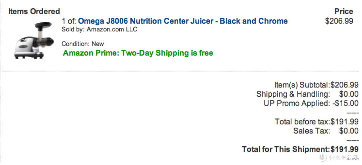Select the Items Ordered heading

pyautogui.click(x=34, y=11)
